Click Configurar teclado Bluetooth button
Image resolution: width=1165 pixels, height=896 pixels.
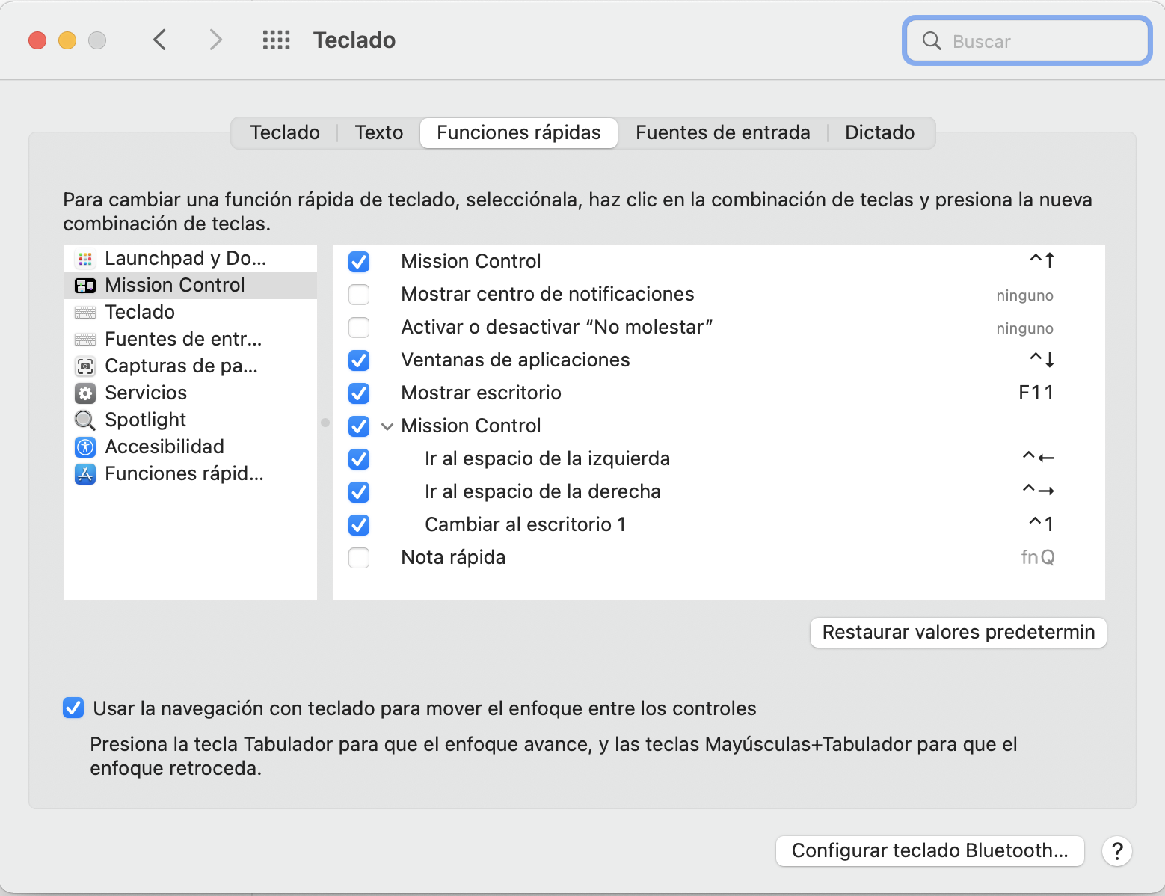coord(929,851)
